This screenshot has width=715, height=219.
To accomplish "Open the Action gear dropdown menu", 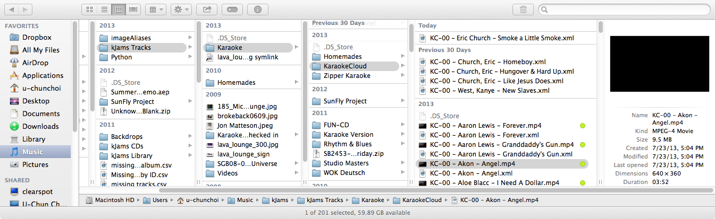I will point(181,10).
